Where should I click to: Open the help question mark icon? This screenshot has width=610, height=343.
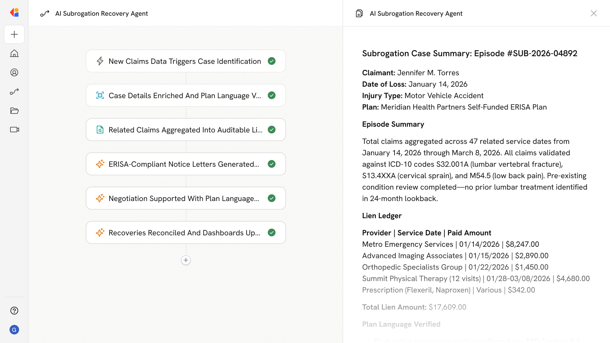tap(14, 311)
